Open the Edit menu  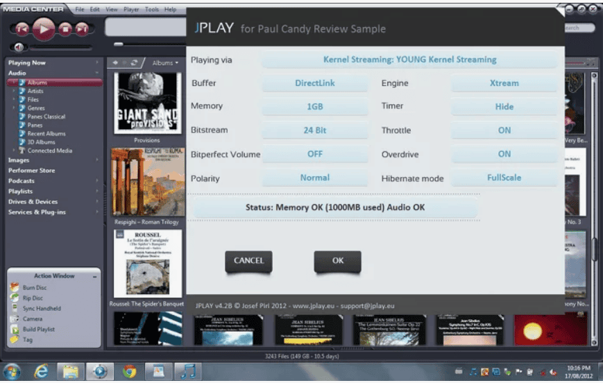coord(94,9)
